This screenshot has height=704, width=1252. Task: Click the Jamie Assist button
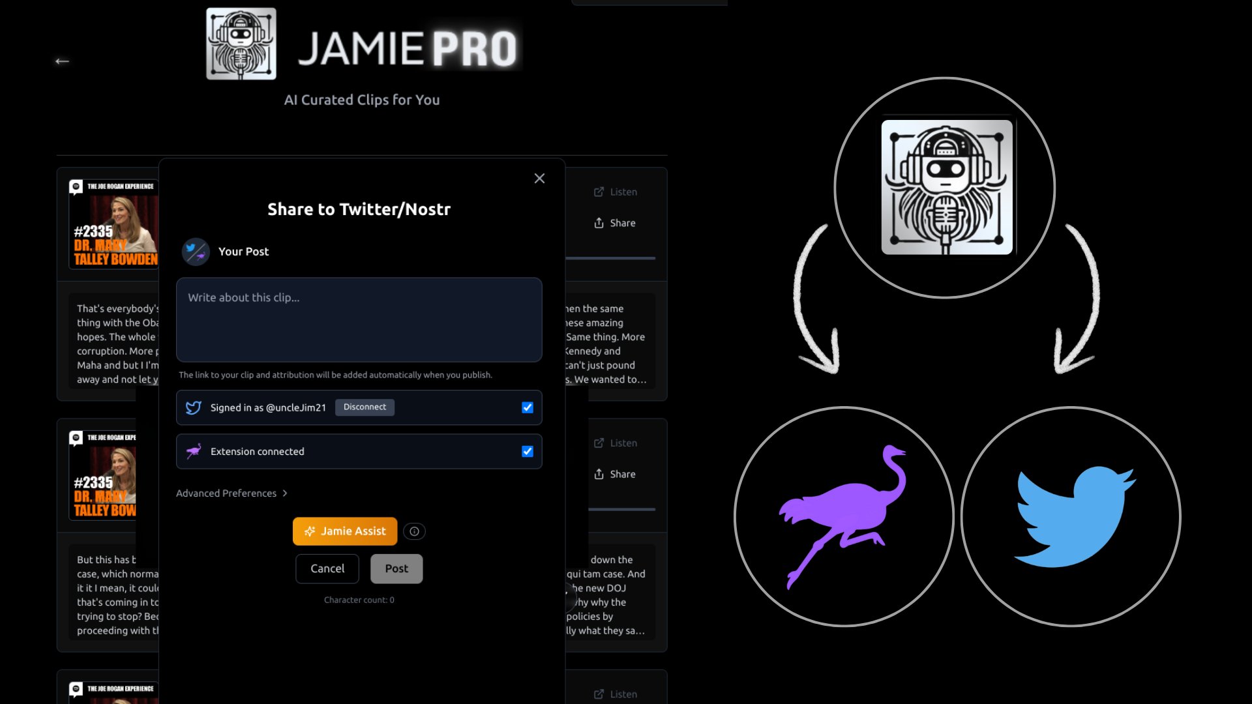point(345,531)
